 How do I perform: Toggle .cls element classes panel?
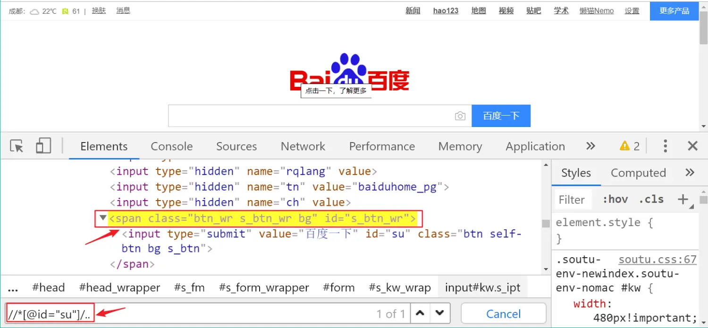651,200
